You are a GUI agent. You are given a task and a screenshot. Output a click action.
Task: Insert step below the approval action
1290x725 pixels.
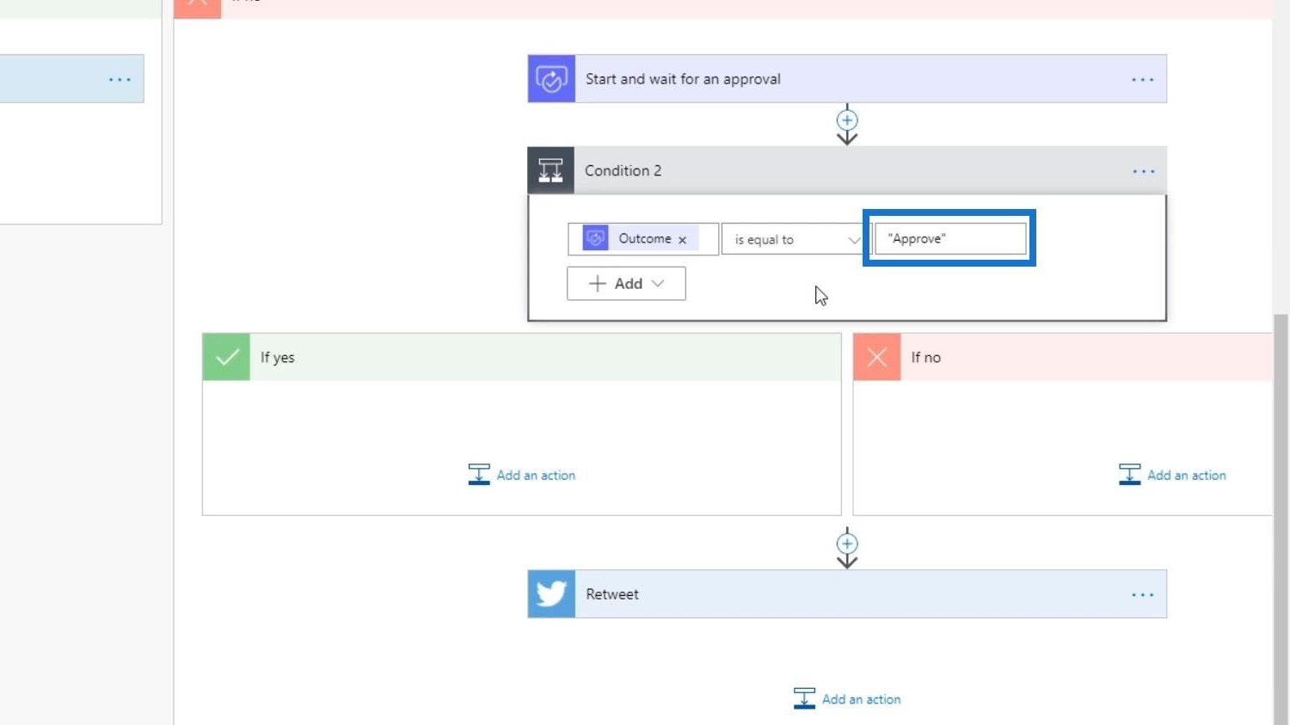pos(847,120)
